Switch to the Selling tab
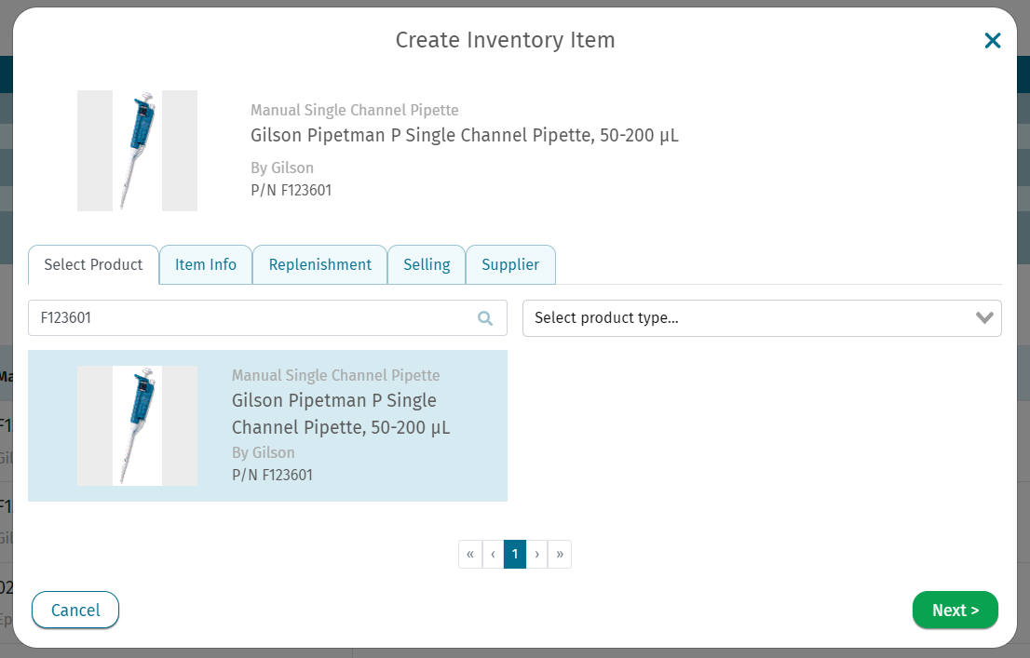Image resolution: width=1030 pixels, height=658 pixels. click(x=427, y=264)
